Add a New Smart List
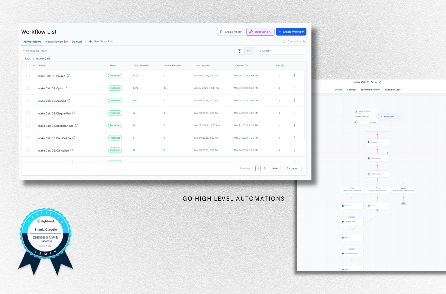Viewport: 446px width, 294px height. [101, 42]
